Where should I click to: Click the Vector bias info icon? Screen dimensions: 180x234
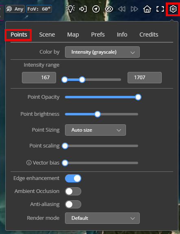pos(29,162)
